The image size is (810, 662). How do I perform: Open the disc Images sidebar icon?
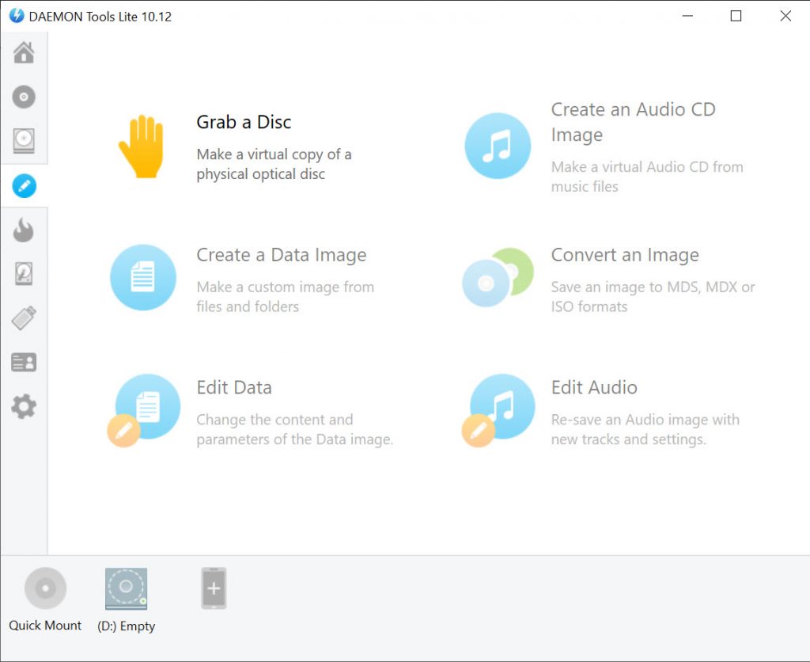(x=24, y=97)
